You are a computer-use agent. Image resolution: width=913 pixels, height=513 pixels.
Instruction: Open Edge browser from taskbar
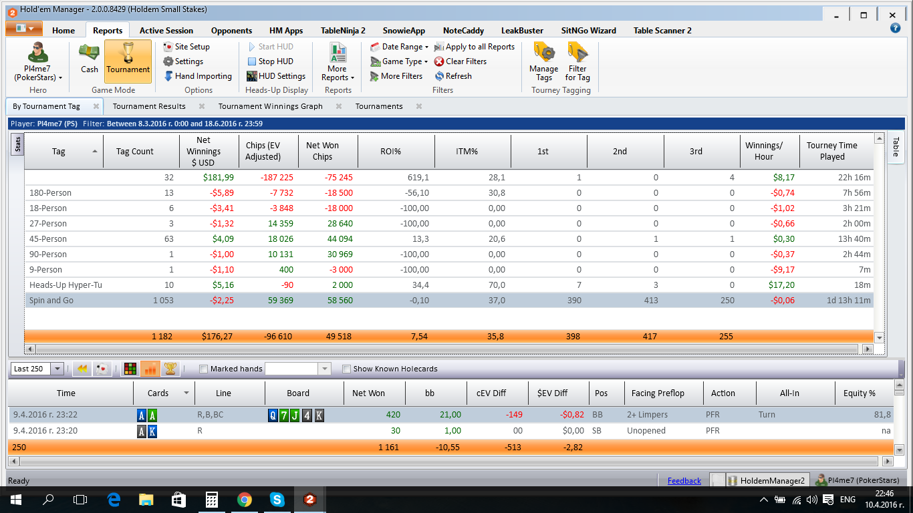[114, 499]
